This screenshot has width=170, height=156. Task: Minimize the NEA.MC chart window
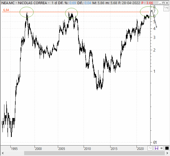click(160, 3)
